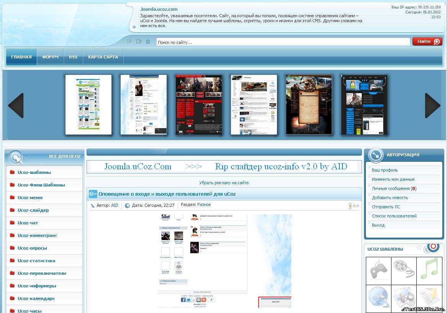Click section link Разное
The height and width of the screenshot is (313, 447).
(204, 204)
